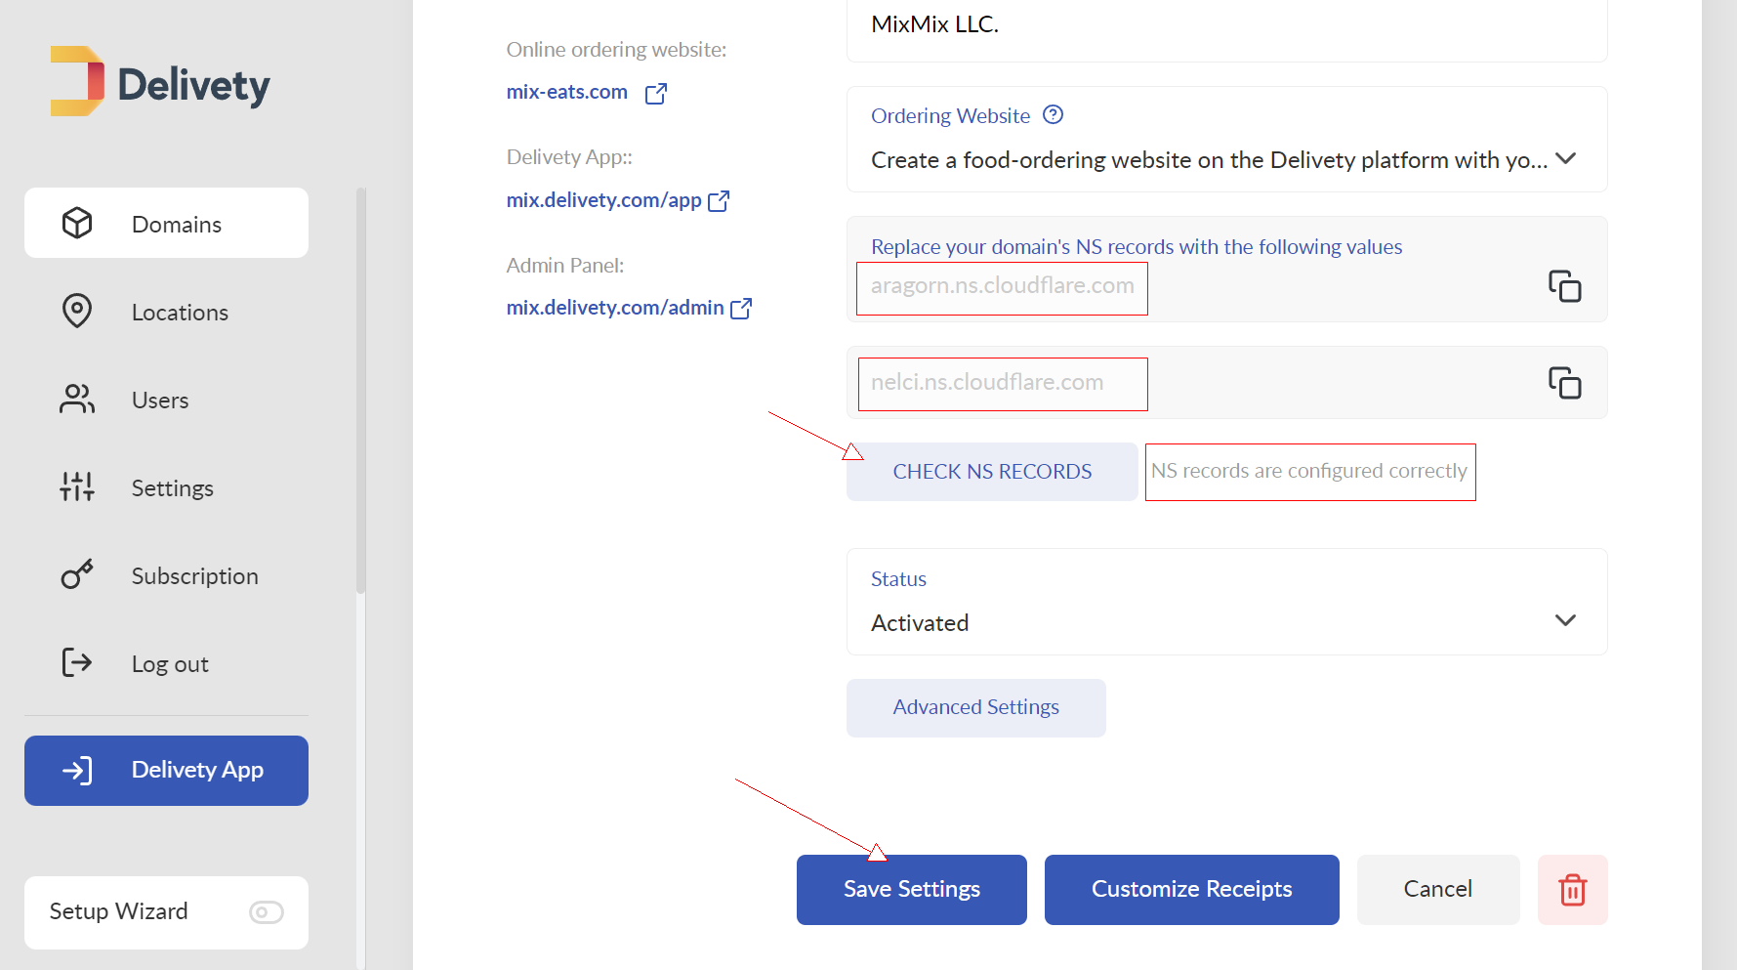Click the 'Replace your domain's NS records' heading
This screenshot has width=1737, height=970.
[1137, 246]
